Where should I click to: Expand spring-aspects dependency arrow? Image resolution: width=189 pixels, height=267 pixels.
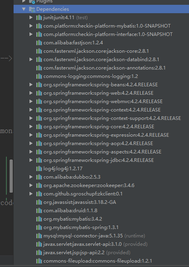click(31, 152)
